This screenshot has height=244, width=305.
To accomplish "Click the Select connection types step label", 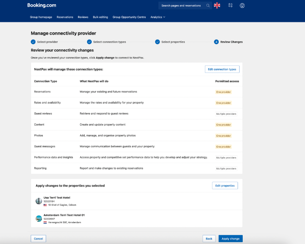I will coord(110,42).
